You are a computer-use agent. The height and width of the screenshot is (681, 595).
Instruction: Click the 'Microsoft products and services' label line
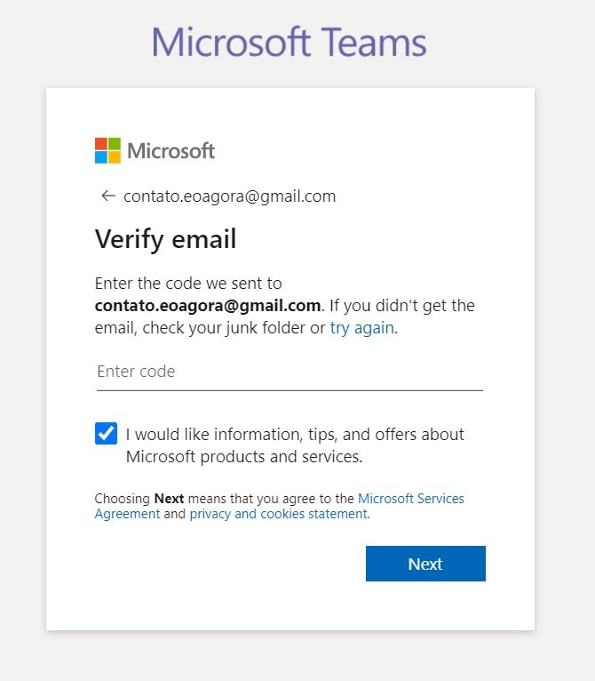(x=244, y=456)
